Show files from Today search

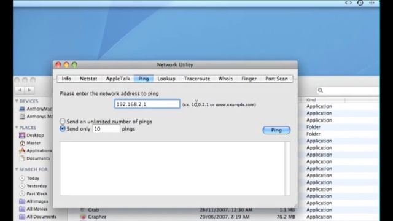[x=29, y=179]
